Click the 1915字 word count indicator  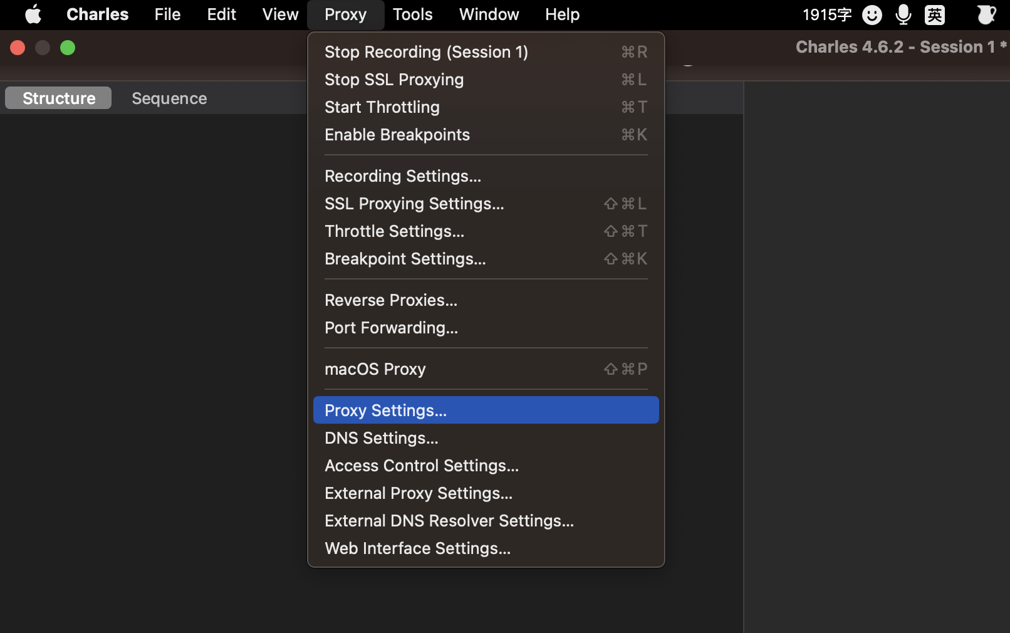coord(826,14)
